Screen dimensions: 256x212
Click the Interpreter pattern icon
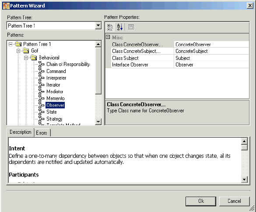coord(42,78)
